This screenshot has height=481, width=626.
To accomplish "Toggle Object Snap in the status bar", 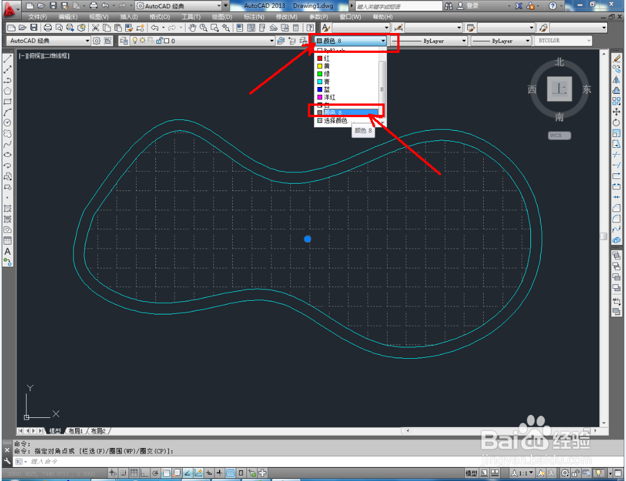I will [166, 473].
